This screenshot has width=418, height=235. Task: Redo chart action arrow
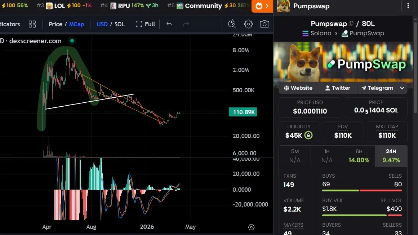(x=186, y=24)
